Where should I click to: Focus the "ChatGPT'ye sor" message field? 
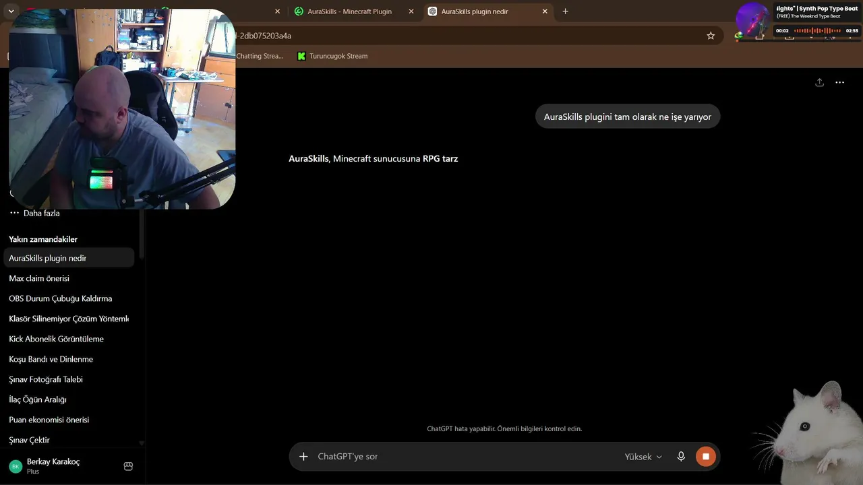pyautogui.click(x=465, y=457)
